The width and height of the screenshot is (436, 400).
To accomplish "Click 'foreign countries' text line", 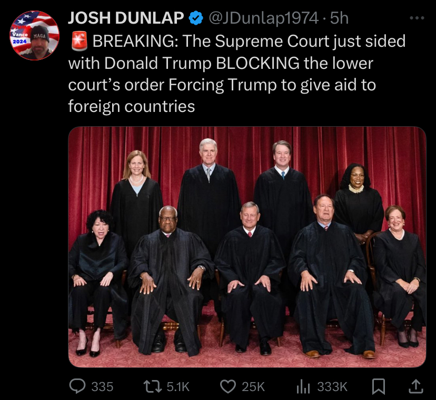I will (x=132, y=106).
